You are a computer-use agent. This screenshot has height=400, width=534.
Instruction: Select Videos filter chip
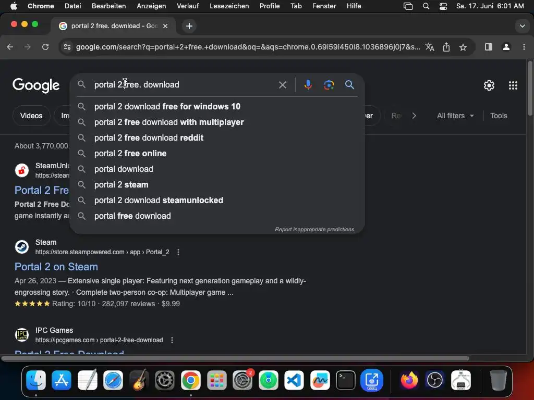pyautogui.click(x=31, y=116)
